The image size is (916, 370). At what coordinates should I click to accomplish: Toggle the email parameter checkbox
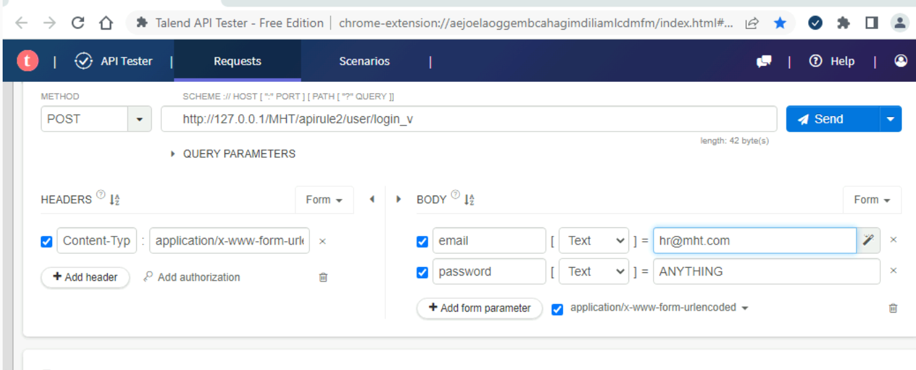coord(422,242)
